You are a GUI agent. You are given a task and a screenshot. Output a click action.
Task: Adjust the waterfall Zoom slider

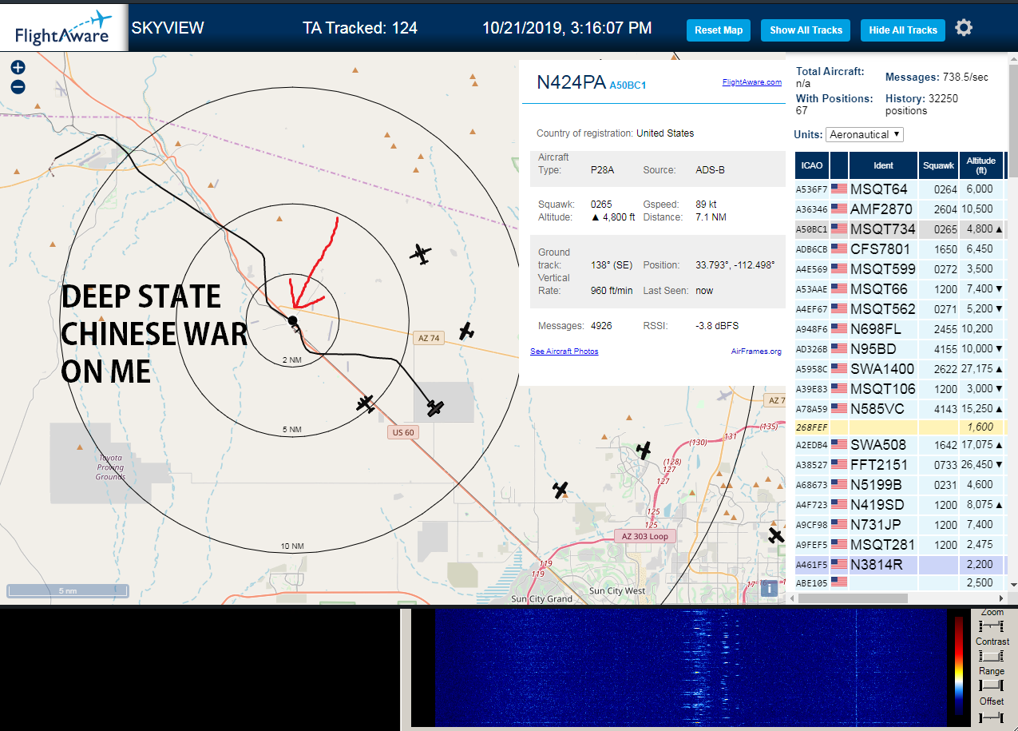tap(991, 626)
